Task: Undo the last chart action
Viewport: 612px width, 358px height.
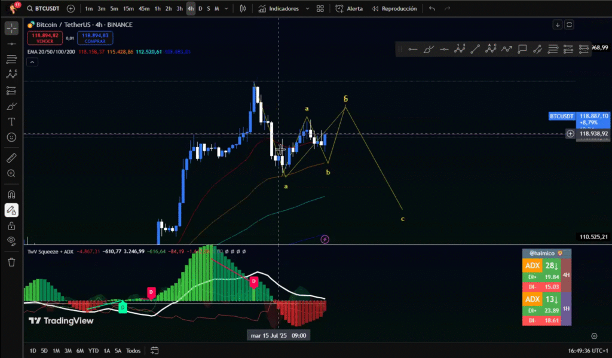Action: click(x=432, y=8)
